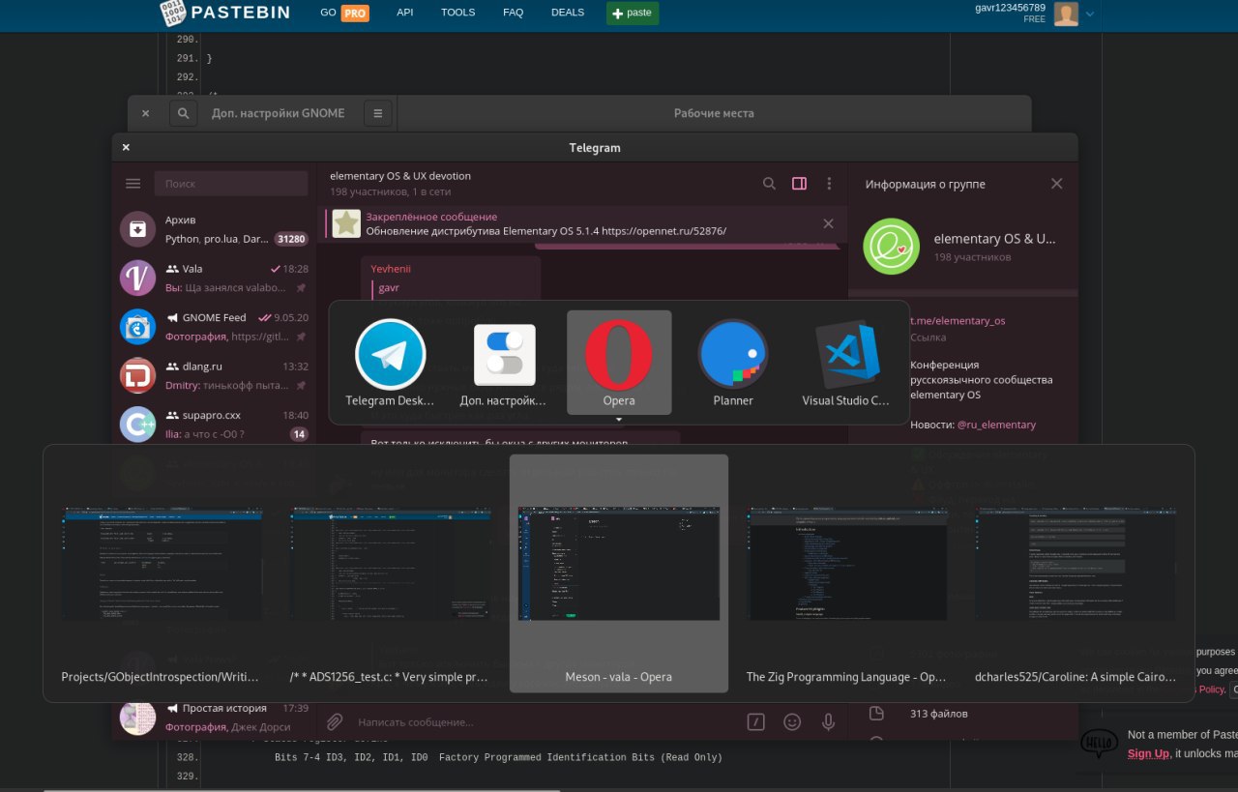
Task: Select Telegram Desktop icon in app switcher
Action: pos(390,363)
